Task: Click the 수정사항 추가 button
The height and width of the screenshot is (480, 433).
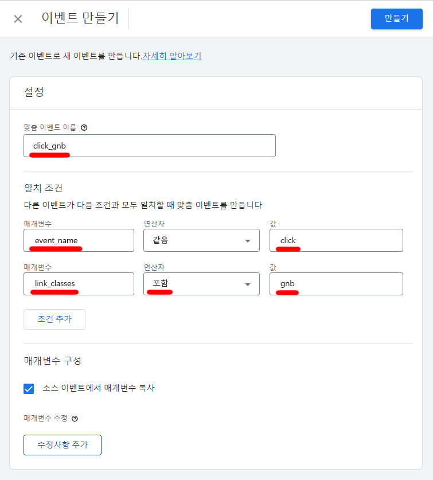Action: click(x=63, y=445)
